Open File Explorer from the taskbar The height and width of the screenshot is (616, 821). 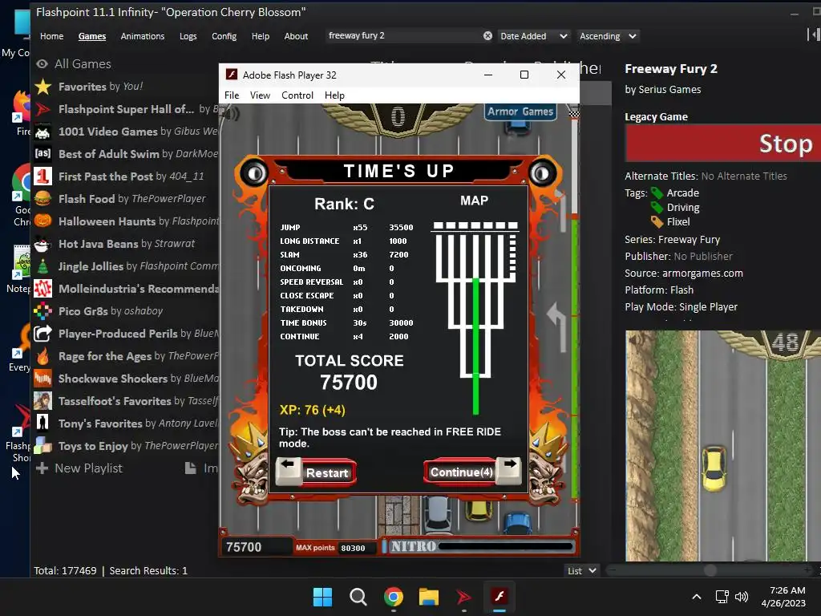click(x=428, y=597)
